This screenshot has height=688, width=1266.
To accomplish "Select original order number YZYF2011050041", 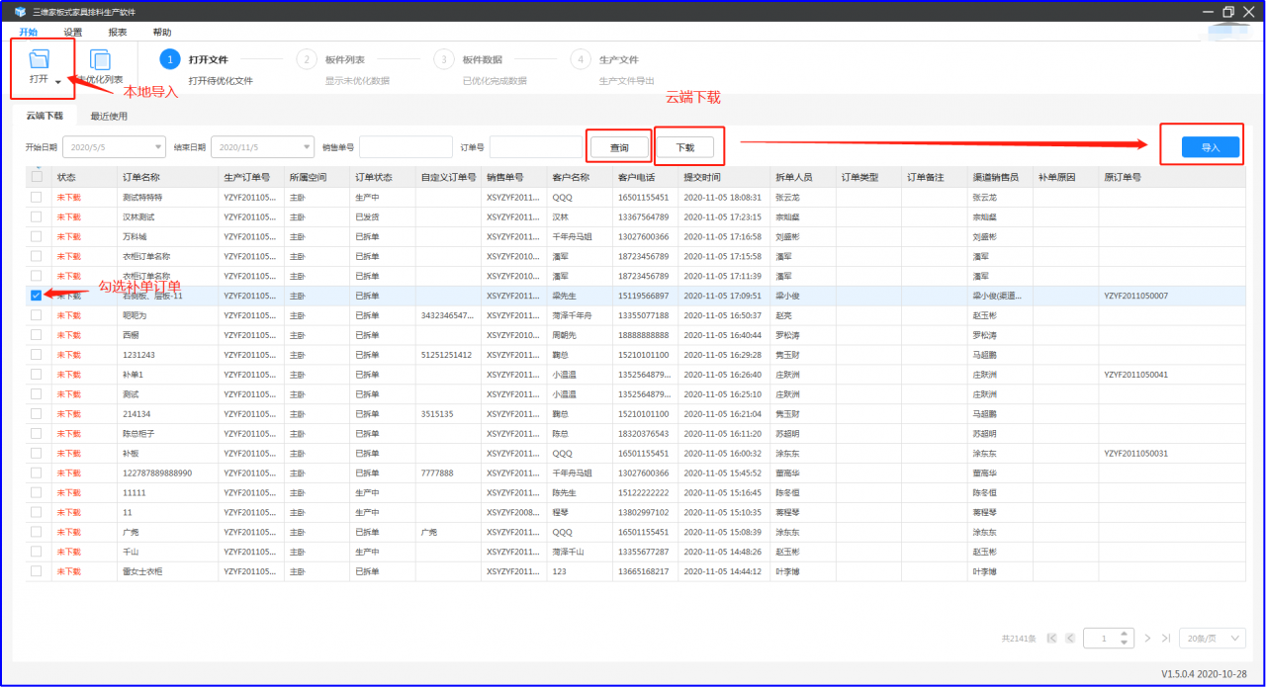I will 1135,375.
